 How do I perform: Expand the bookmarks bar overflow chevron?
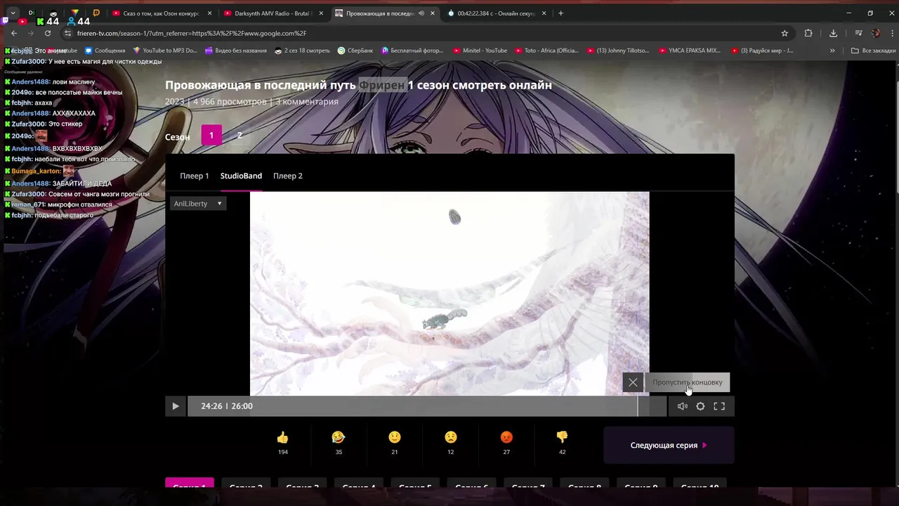(832, 51)
